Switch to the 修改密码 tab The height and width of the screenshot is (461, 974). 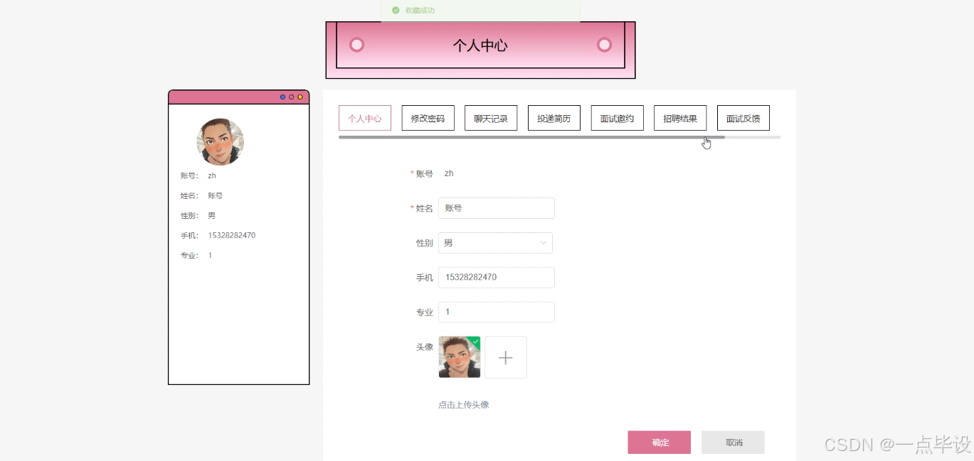428,117
